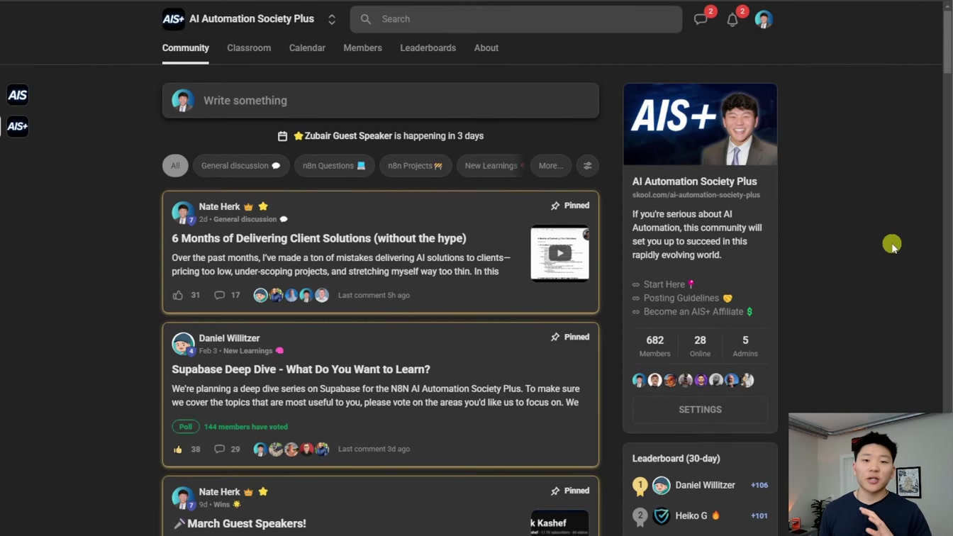Filter by New Learnings category
Screen dimensions: 953x536
pyautogui.click(x=491, y=166)
